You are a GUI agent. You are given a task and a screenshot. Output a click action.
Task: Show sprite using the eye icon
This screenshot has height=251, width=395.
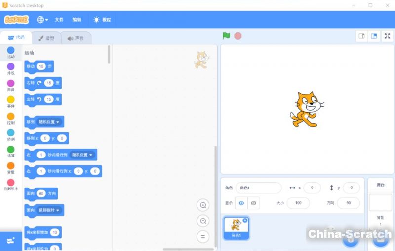[241, 203]
